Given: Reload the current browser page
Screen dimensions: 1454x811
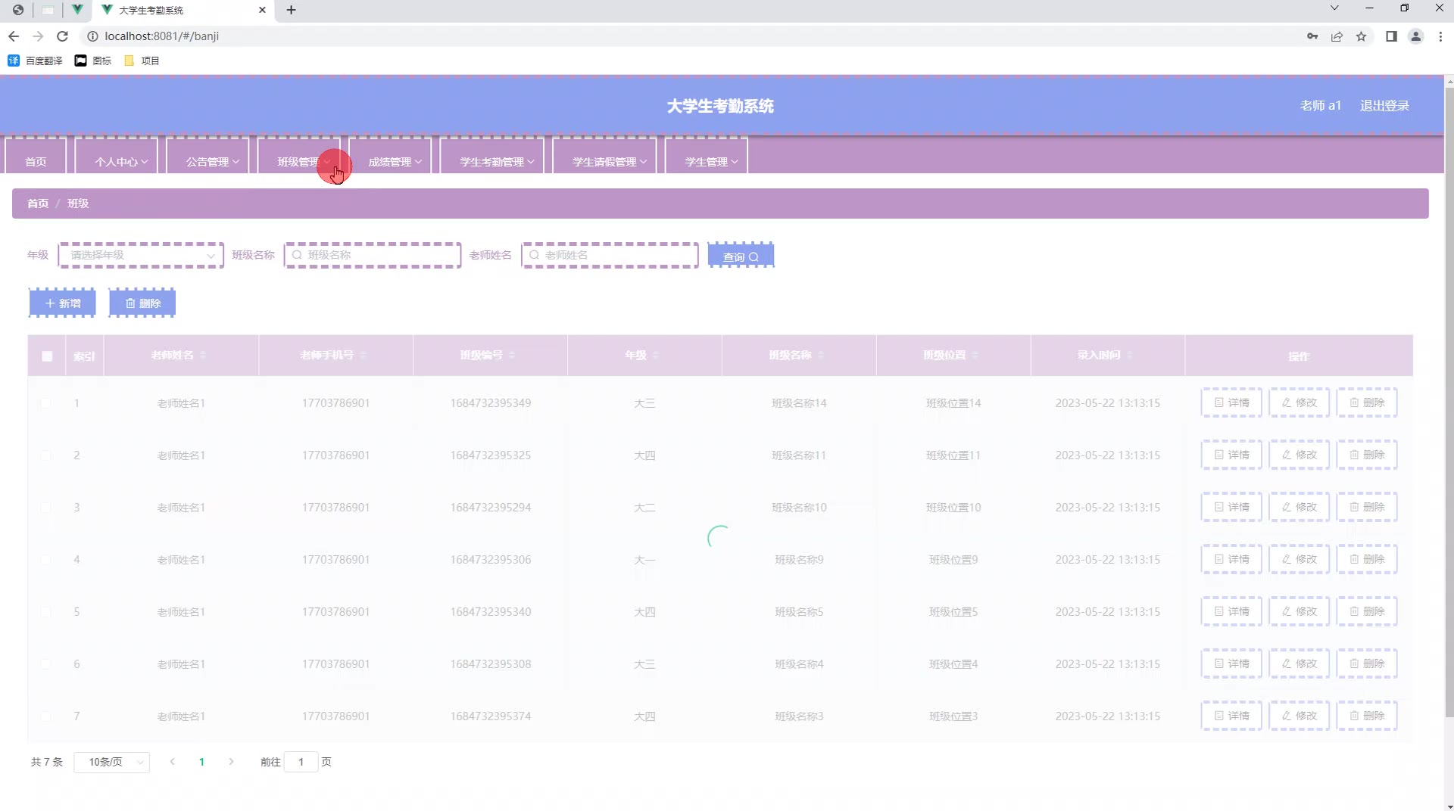Looking at the screenshot, I should tap(63, 36).
